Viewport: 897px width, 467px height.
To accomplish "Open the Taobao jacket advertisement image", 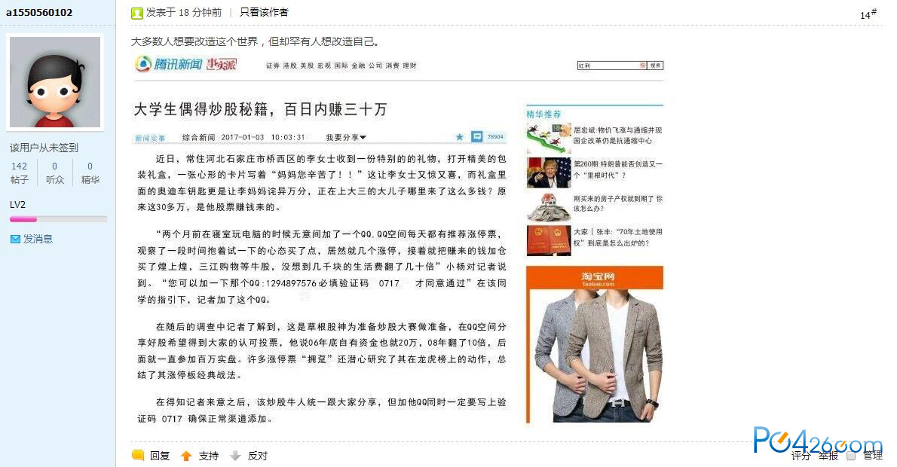I will tap(595, 345).
